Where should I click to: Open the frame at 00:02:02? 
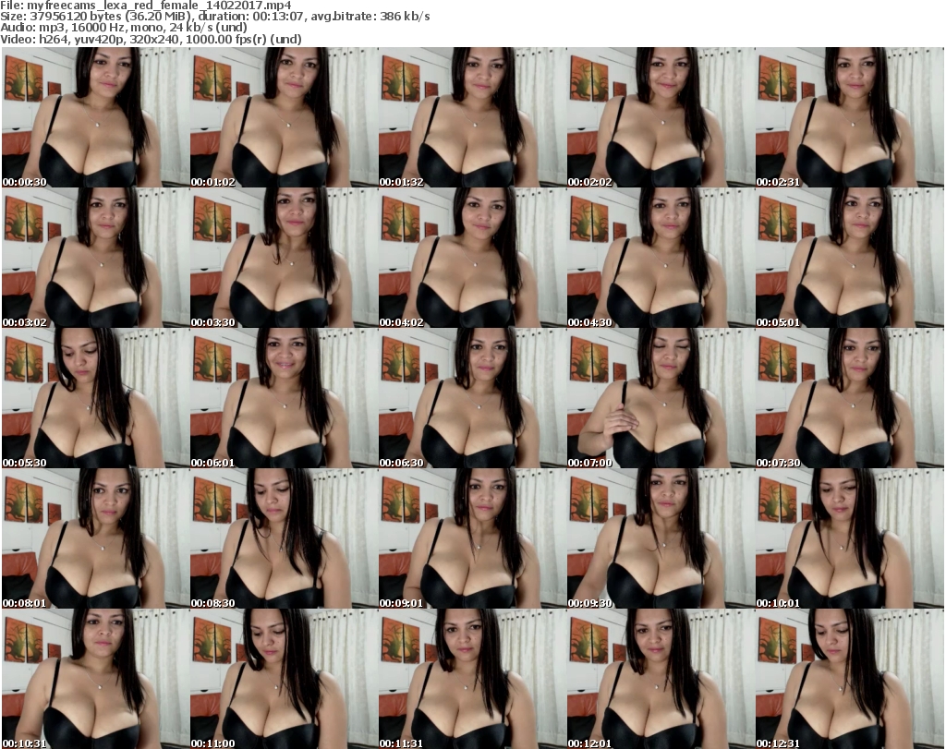(661, 117)
